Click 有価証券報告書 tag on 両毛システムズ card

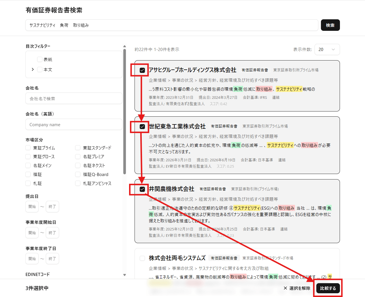[224, 258]
